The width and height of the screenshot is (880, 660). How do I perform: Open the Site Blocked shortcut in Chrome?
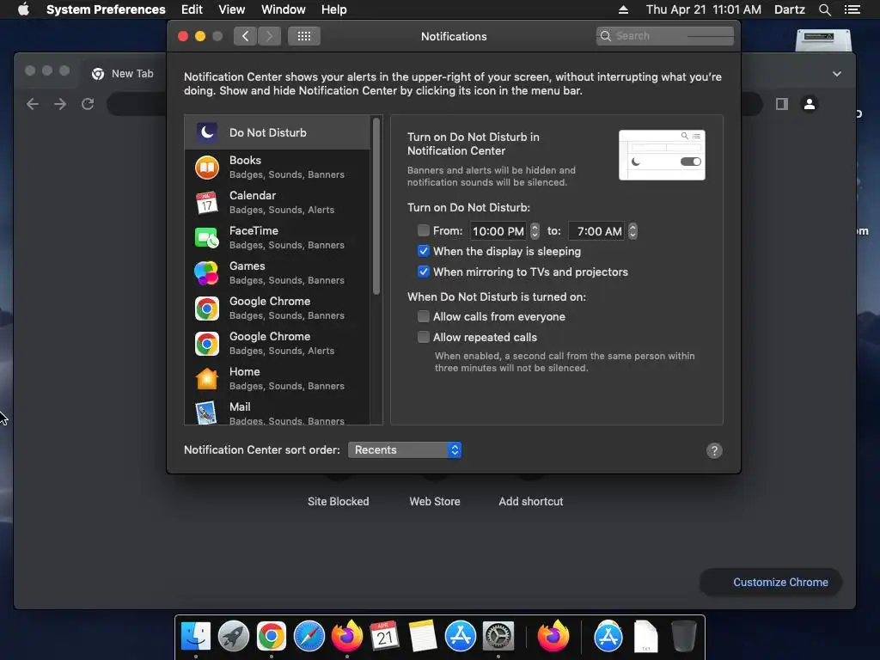click(x=338, y=501)
